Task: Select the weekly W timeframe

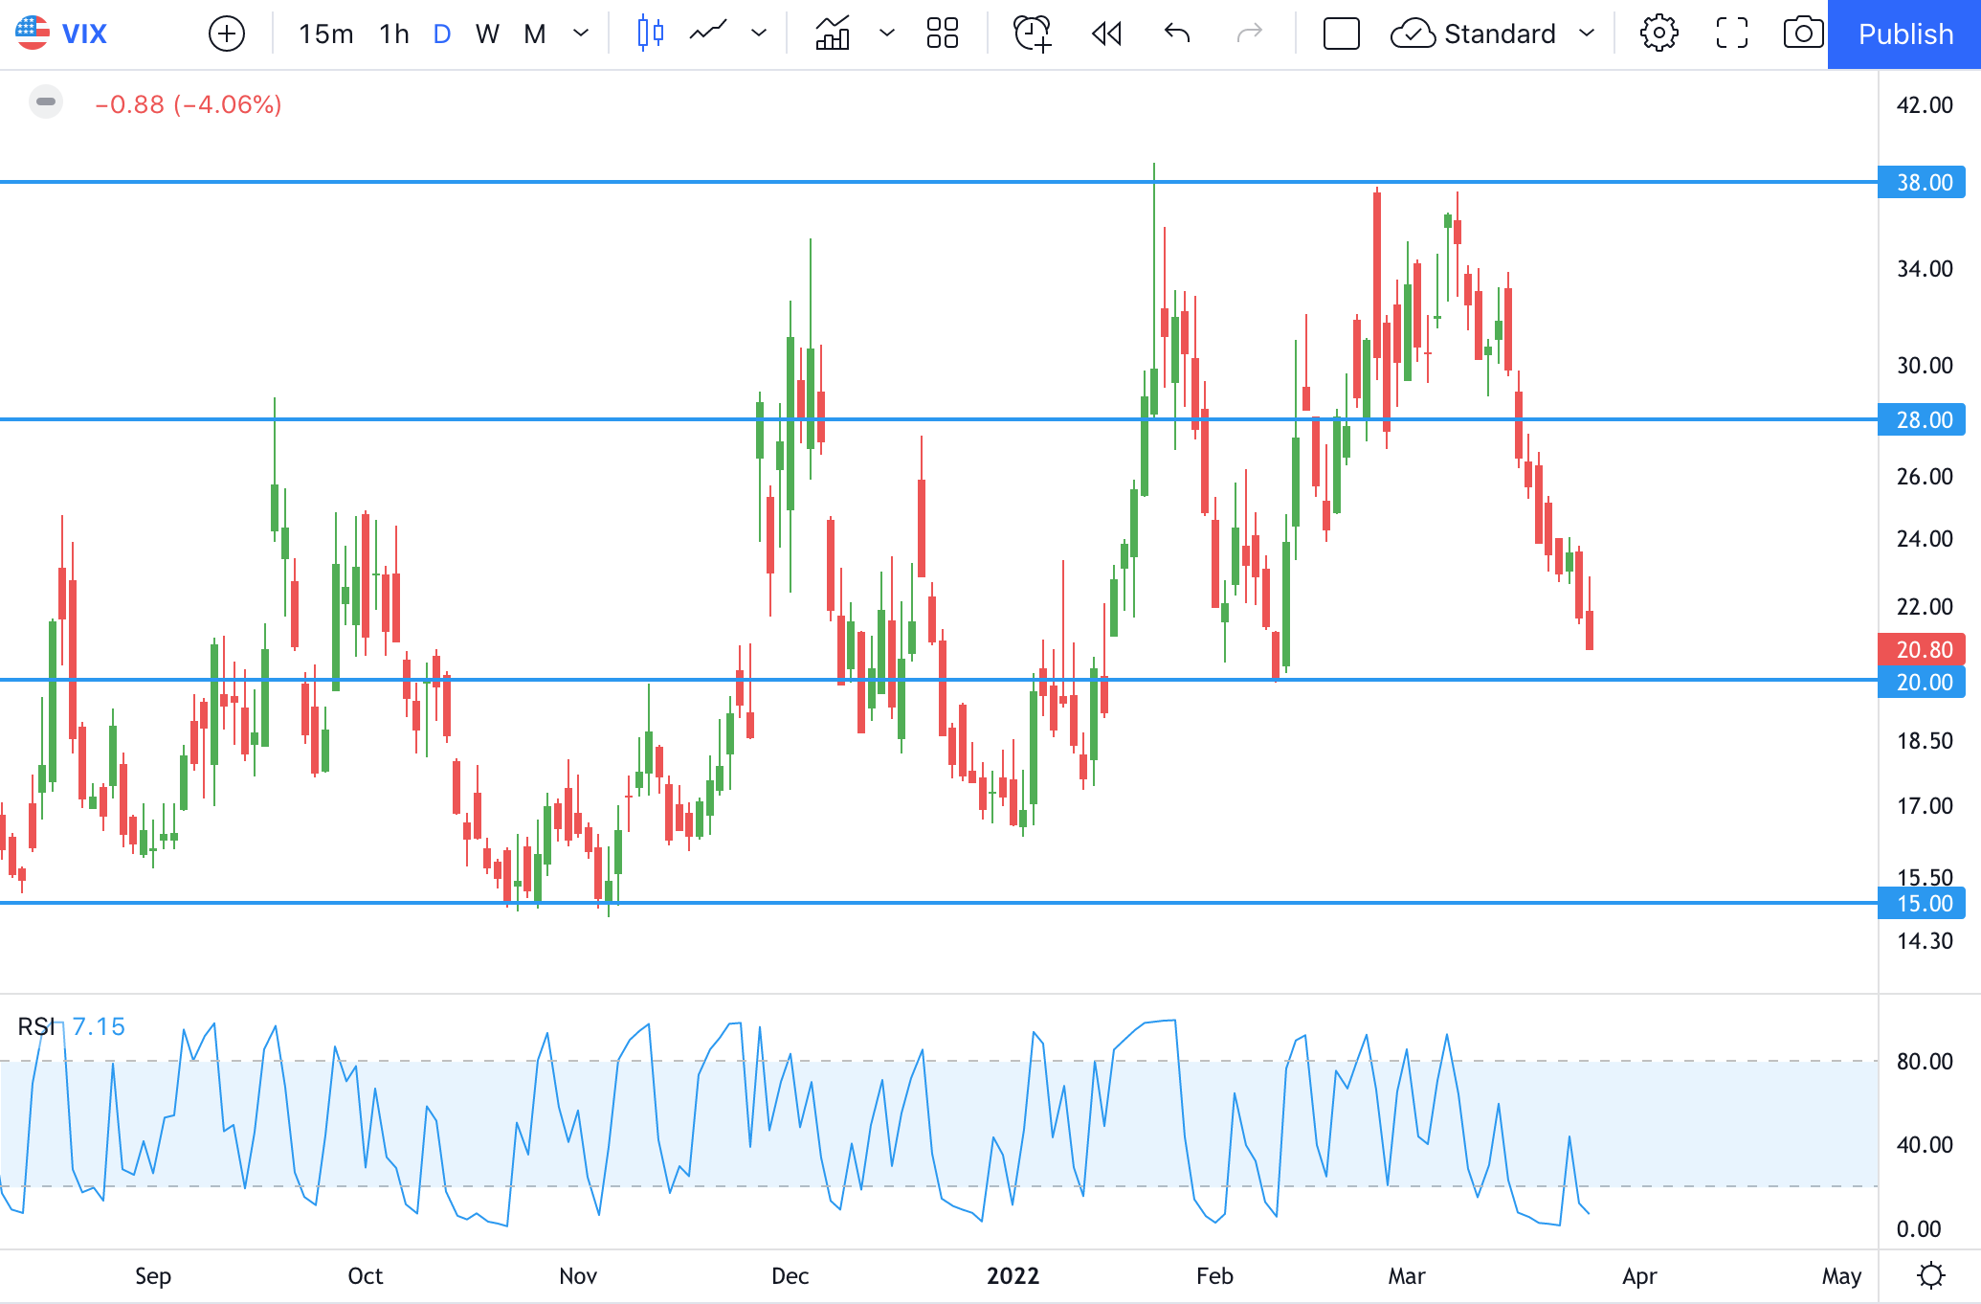Action: [487, 34]
